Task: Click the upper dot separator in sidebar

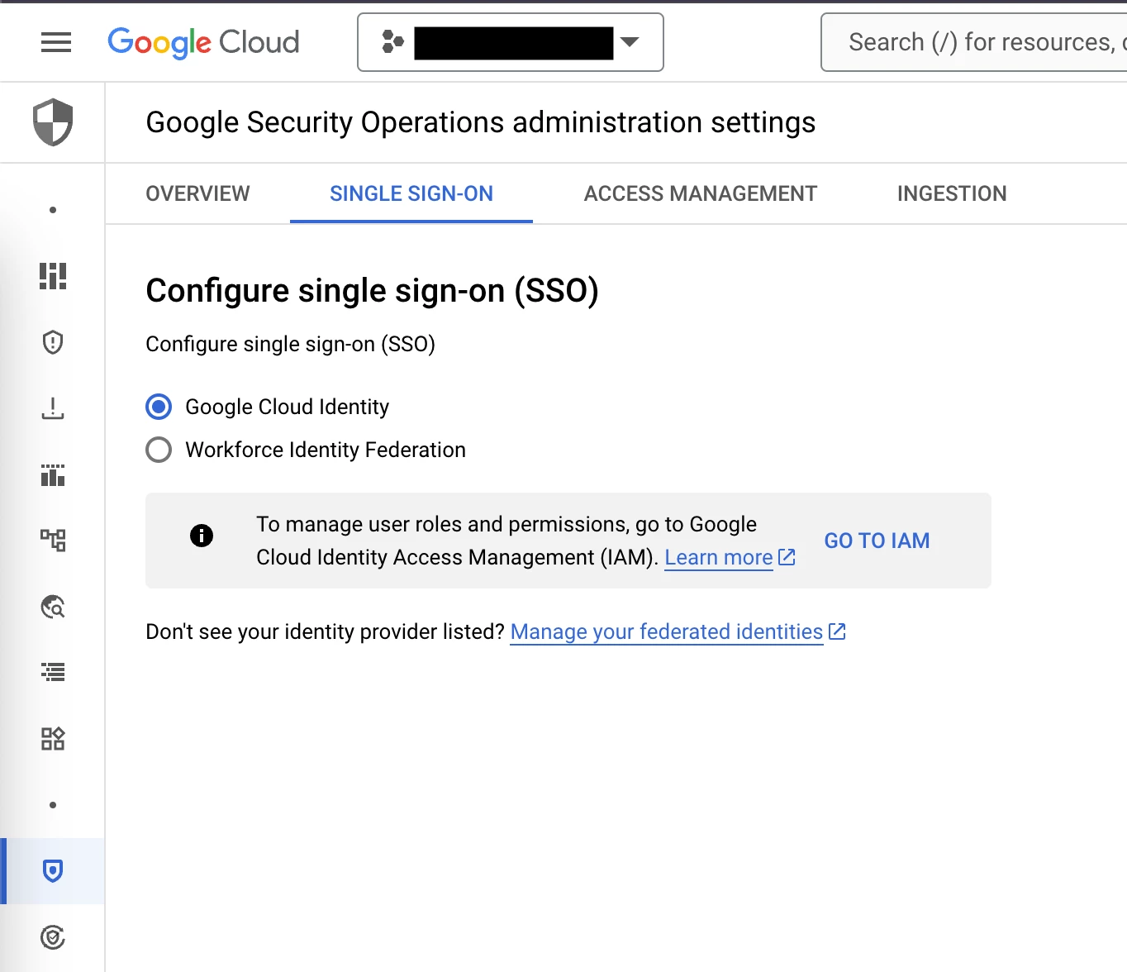Action: [53, 210]
